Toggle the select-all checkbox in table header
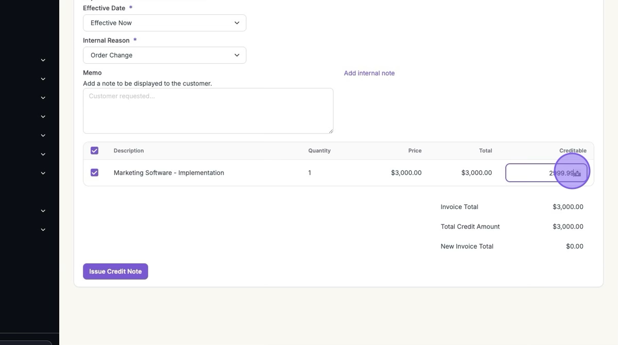 pos(94,151)
